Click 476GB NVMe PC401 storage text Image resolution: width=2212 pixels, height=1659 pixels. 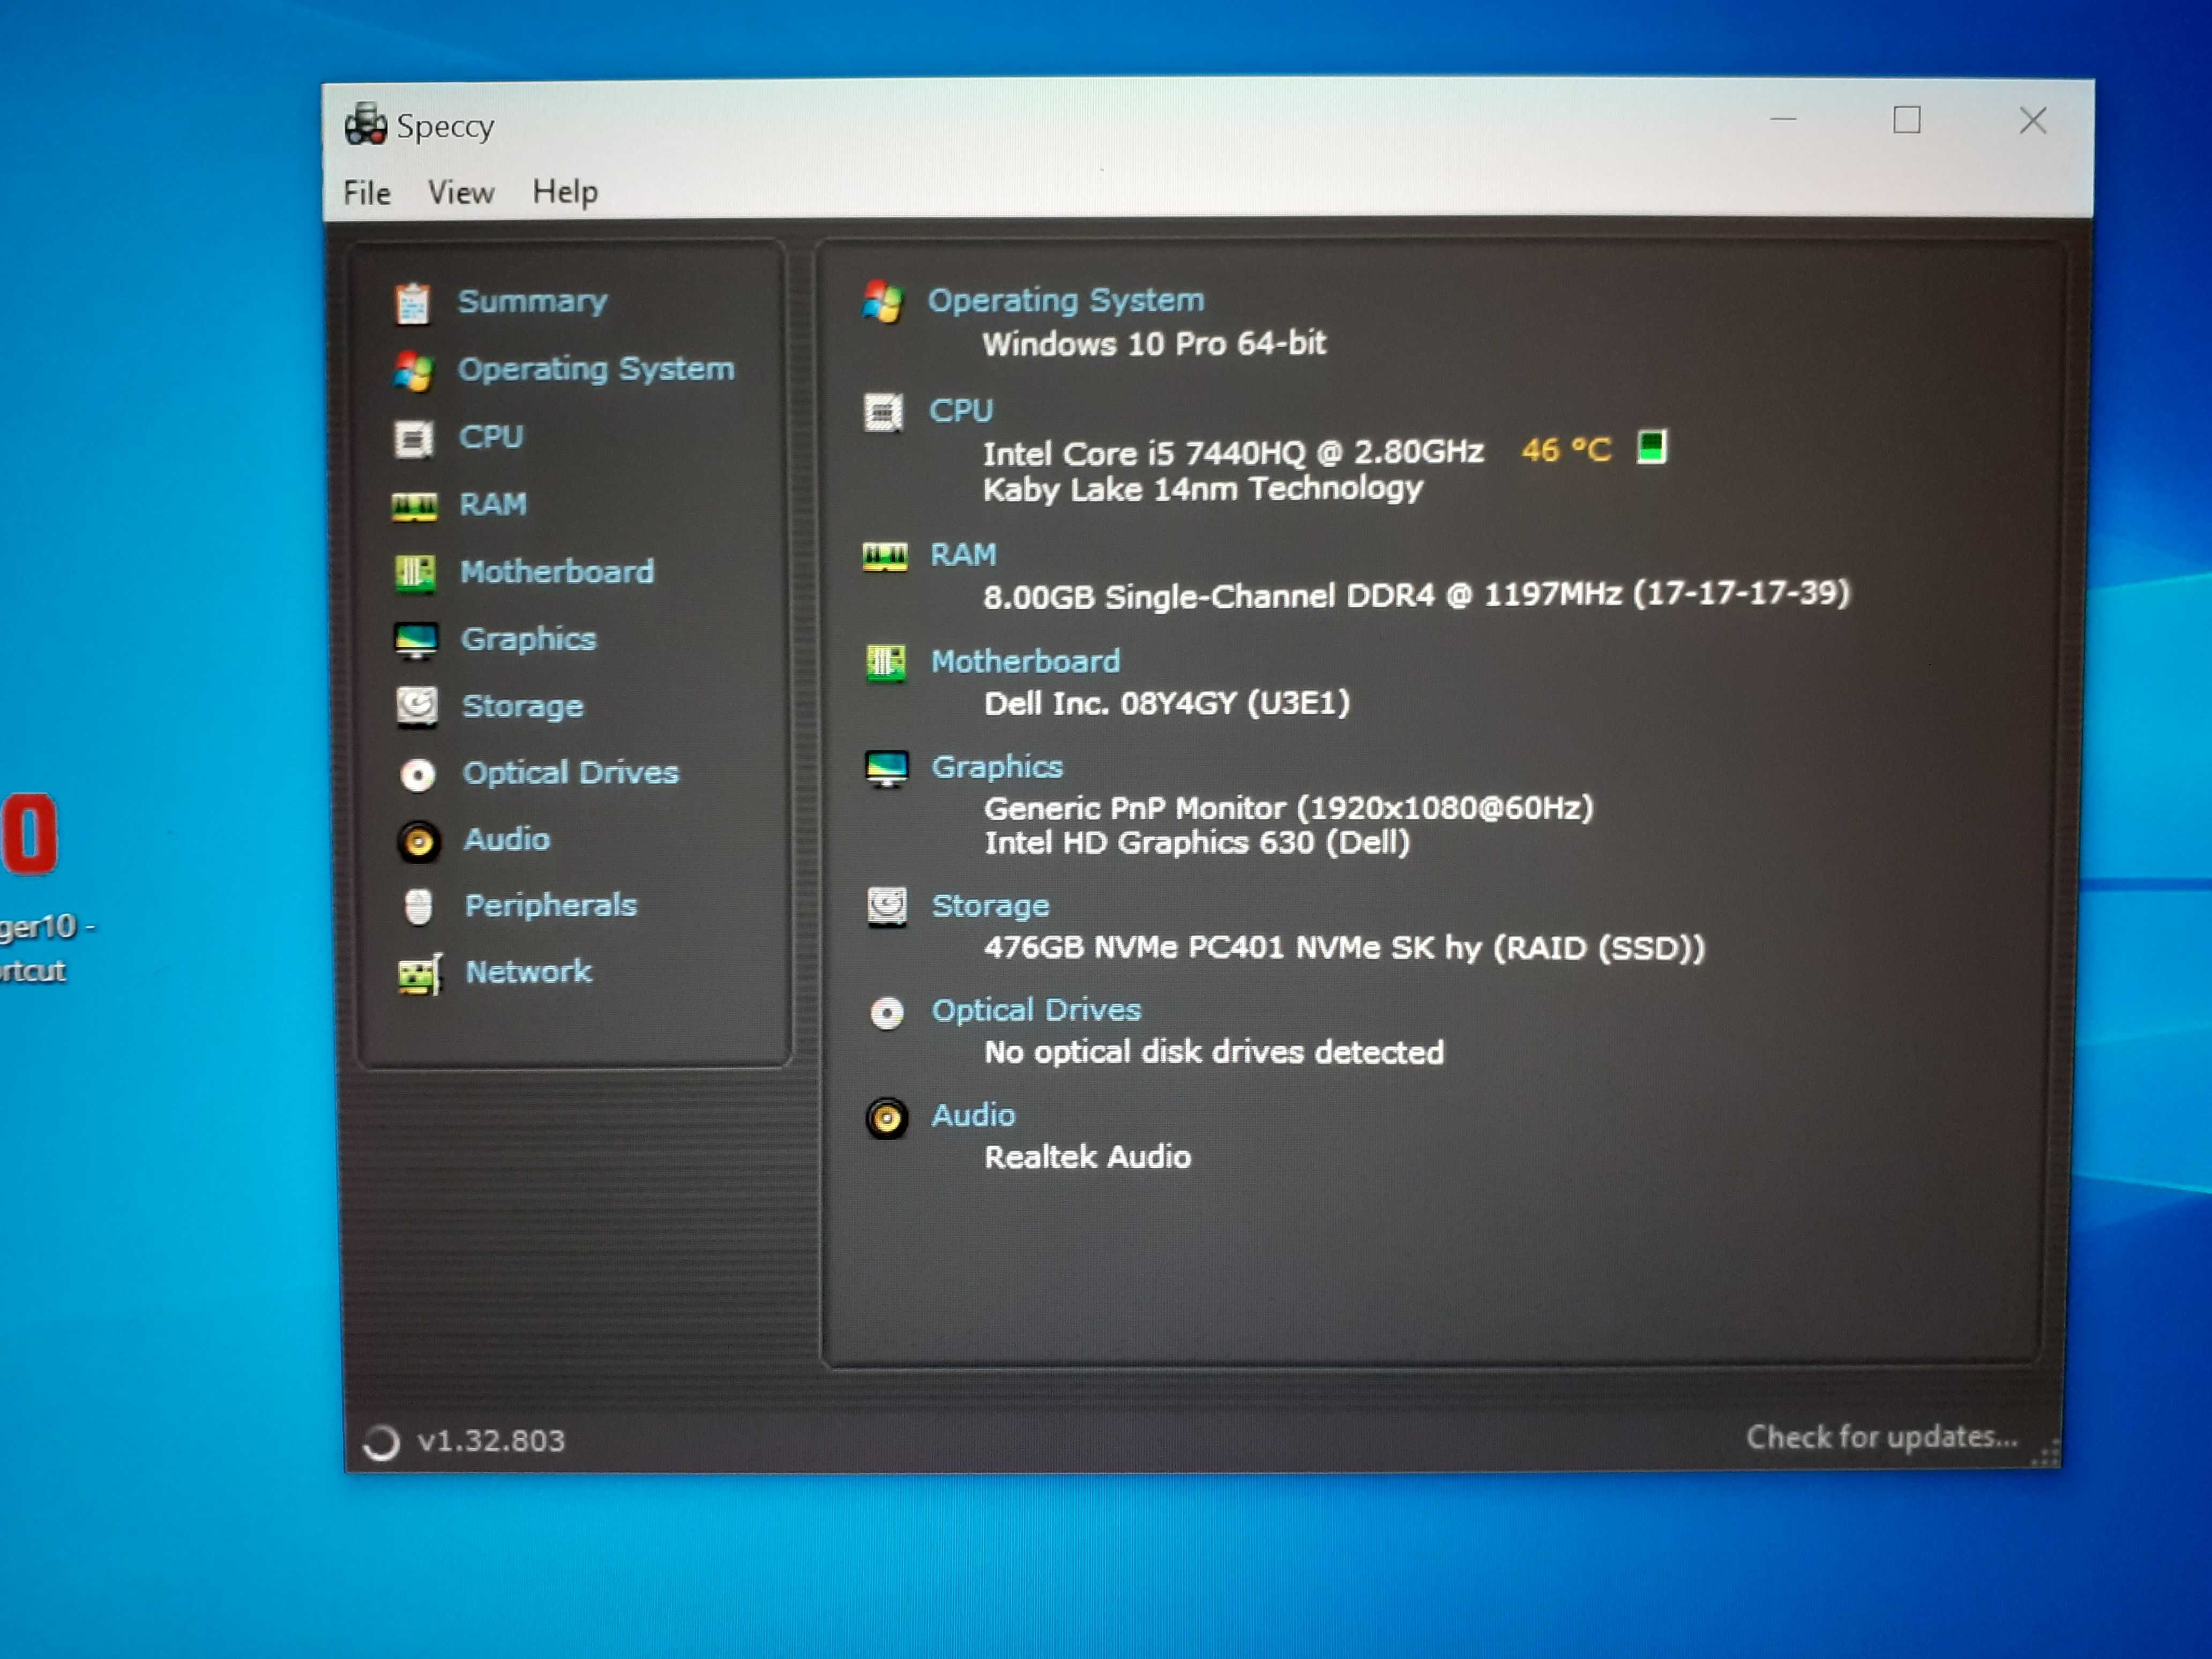1344,947
